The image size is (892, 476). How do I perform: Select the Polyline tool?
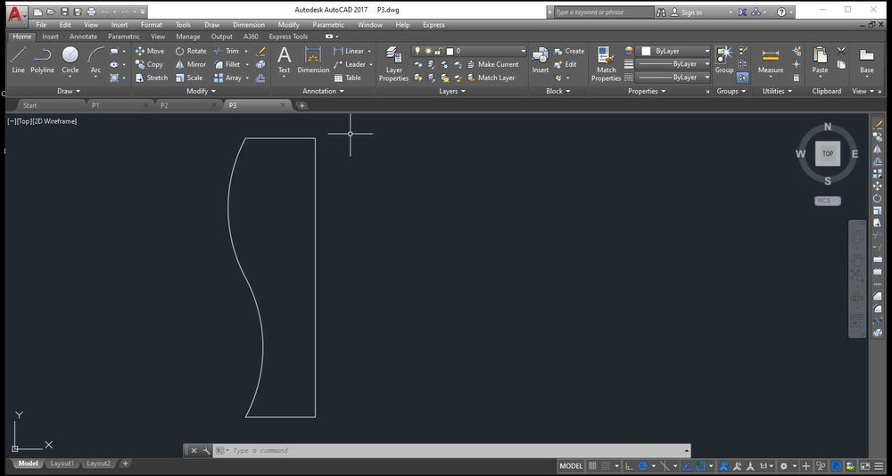42,60
